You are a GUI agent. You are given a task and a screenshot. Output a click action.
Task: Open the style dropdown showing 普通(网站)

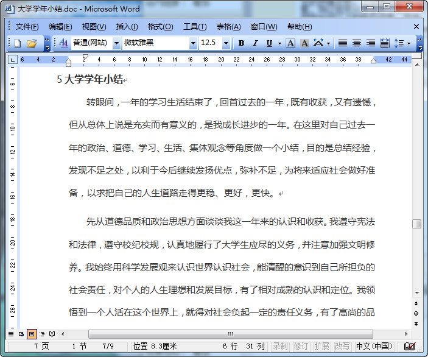coord(116,43)
